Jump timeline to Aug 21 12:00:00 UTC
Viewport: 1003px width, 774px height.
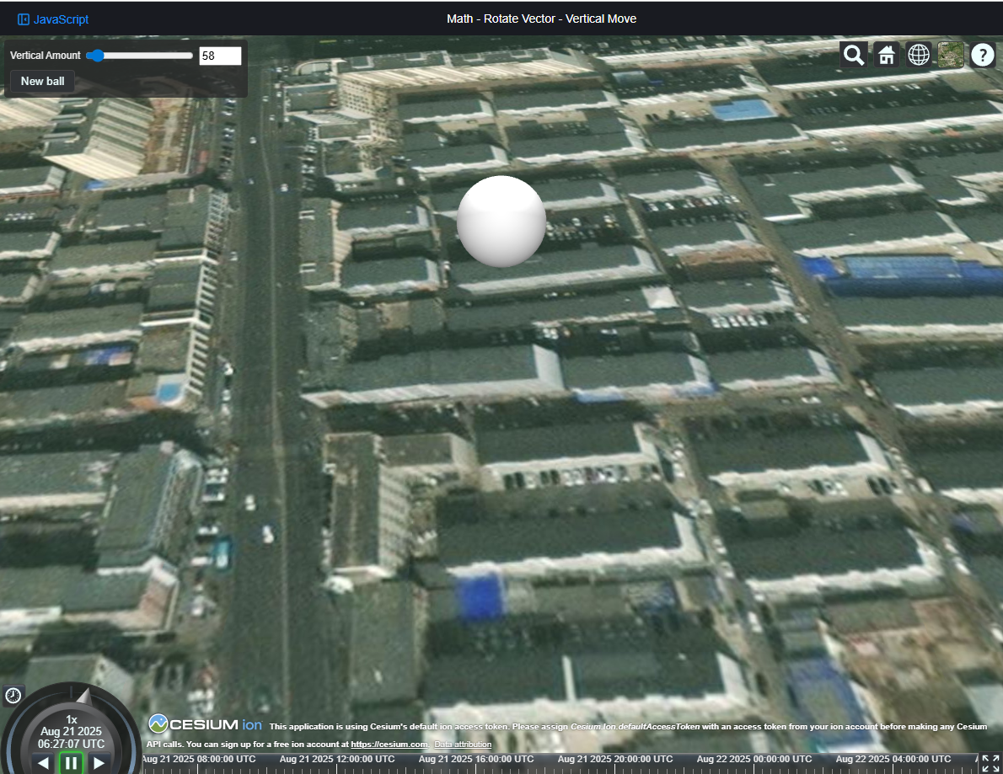(337, 760)
